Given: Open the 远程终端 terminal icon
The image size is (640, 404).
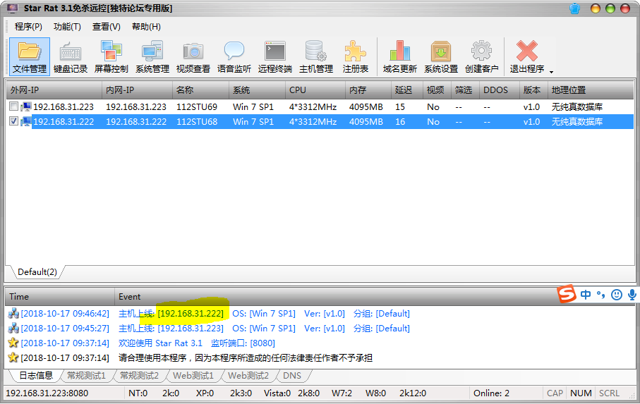Looking at the screenshot, I should tap(274, 51).
